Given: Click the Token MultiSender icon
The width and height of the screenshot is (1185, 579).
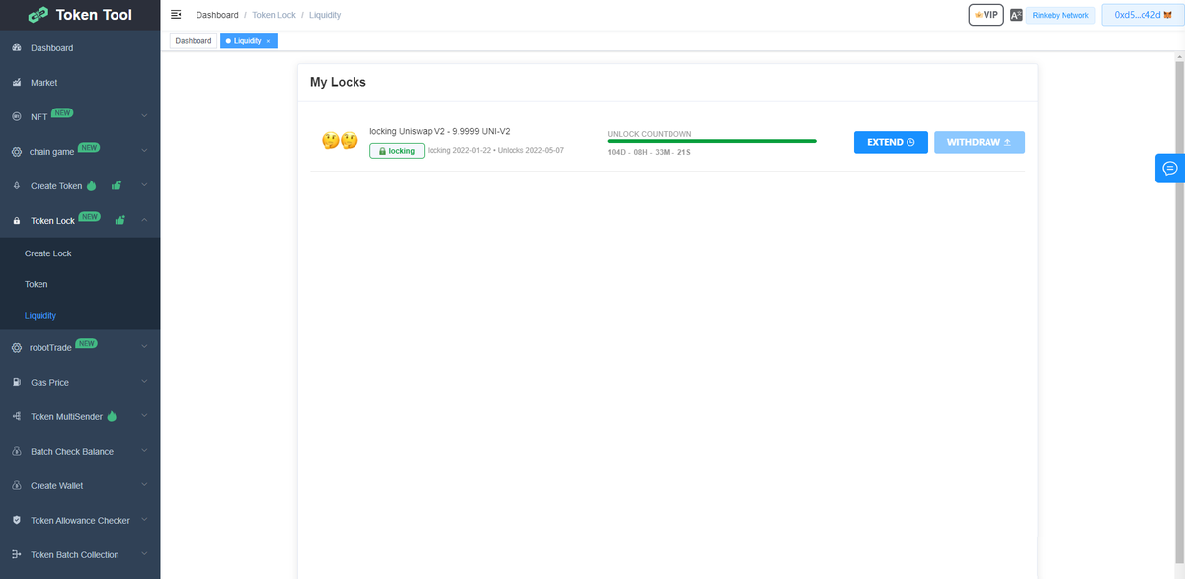Looking at the screenshot, I should click(17, 417).
